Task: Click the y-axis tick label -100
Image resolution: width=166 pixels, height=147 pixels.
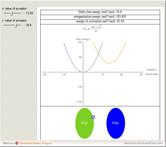Action: (79, 102)
